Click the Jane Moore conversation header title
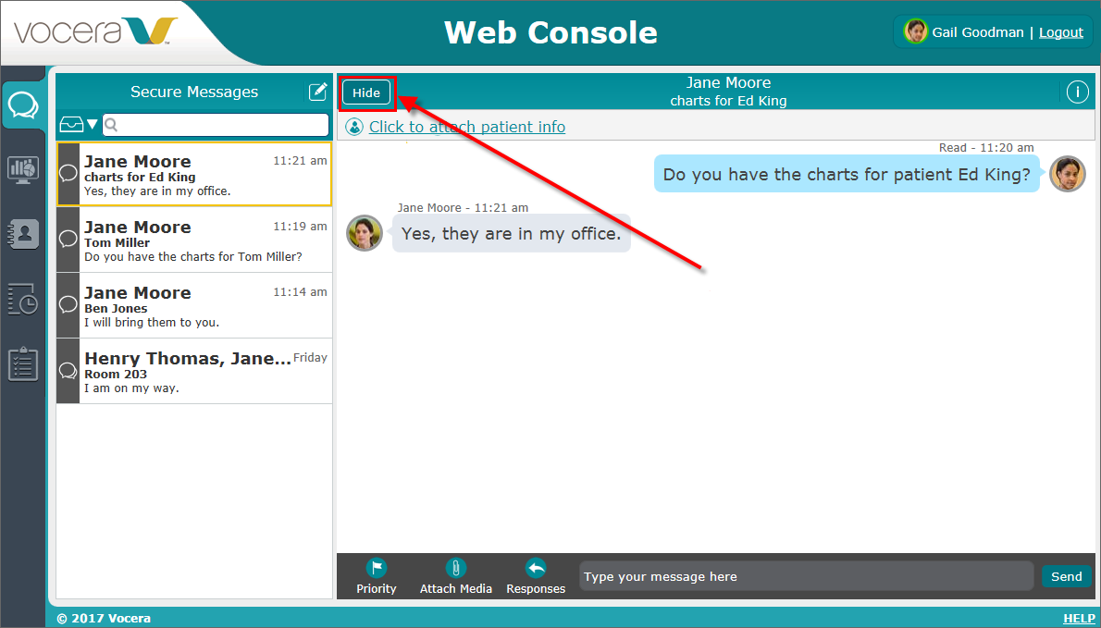Image resolution: width=1101 pixels, height=628 pixels. coord(728,83)
